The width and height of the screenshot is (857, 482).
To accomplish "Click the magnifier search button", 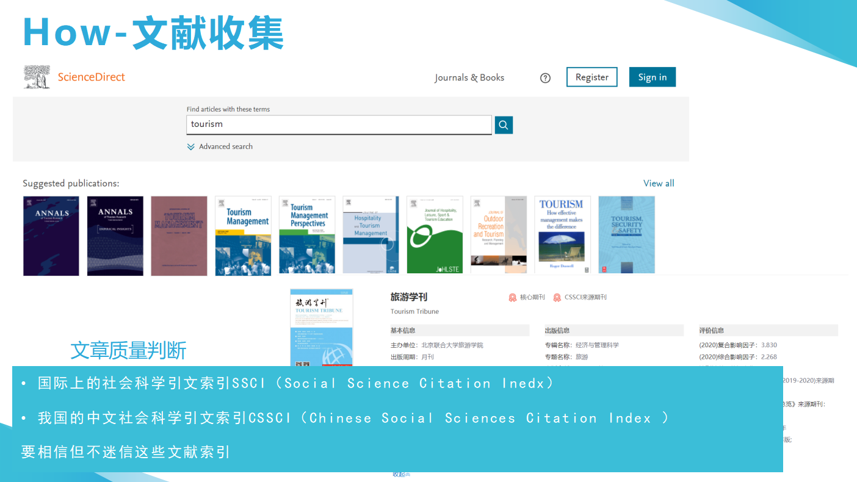I will click(x=504, y=124).
